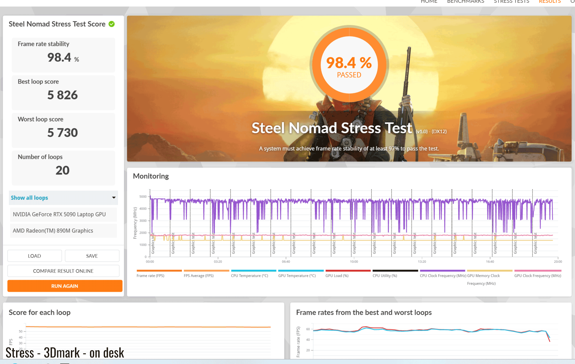Toggle CPU Temperature legend swatch
Screen dimensions: 575x364
pos(253,271)
